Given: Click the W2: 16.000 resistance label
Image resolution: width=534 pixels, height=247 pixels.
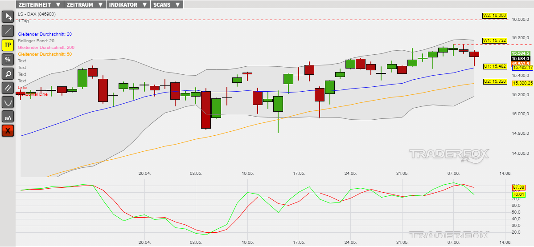Looking at the screenshot, I should click(x=494, y=16).
